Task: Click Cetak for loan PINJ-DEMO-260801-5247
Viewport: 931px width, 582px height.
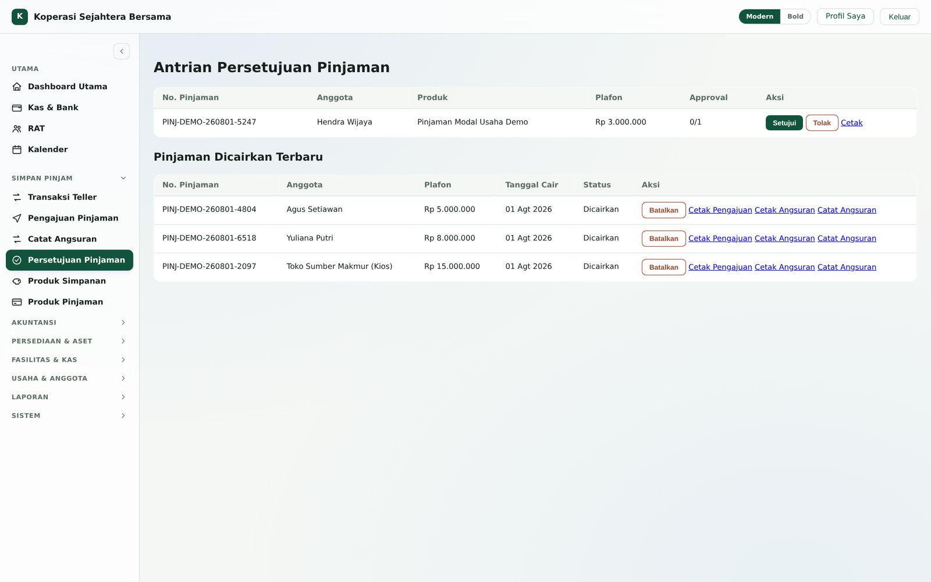Action: coord(851,123)
